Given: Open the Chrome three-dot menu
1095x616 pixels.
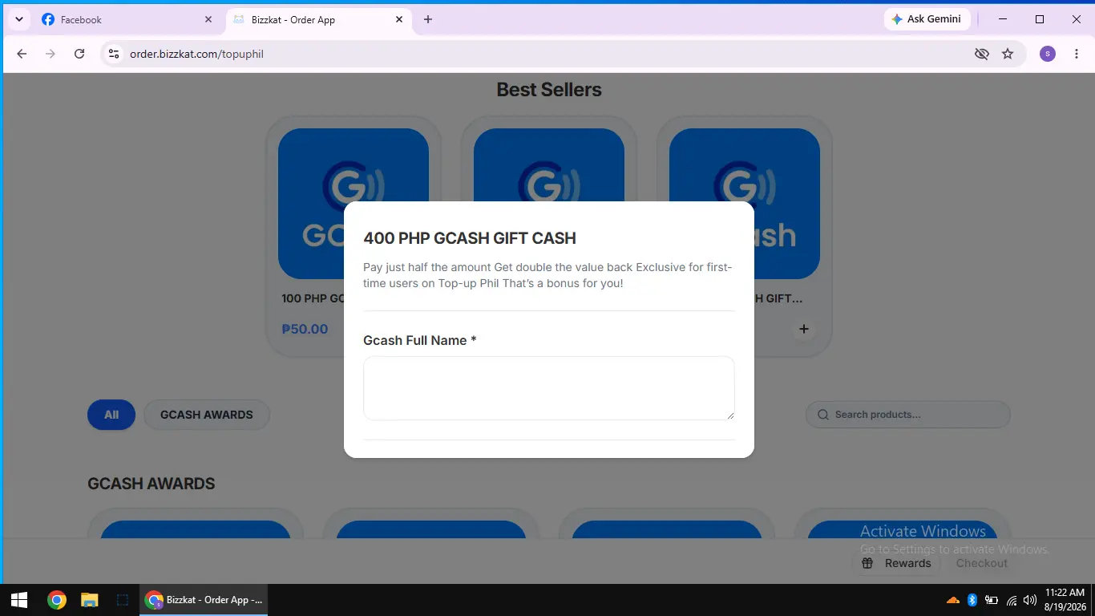Looking at the screenshot, I should pyautogui.click(x=1077, y=54).
